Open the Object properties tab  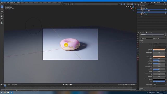[x=138, y=46]
